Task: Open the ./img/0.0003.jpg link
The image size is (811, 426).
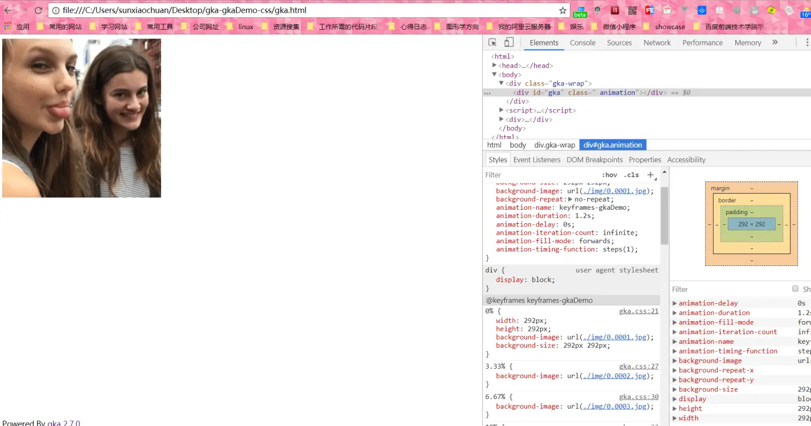Action: pos(614,406)
